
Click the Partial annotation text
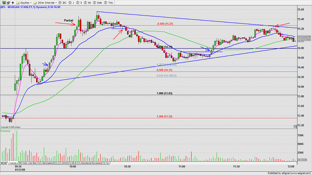click(x=68, y=20)
